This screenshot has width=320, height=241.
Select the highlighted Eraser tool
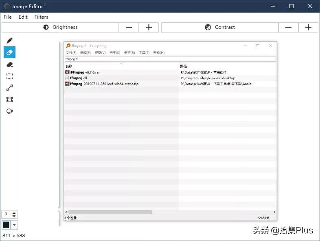tap(10, 52)
